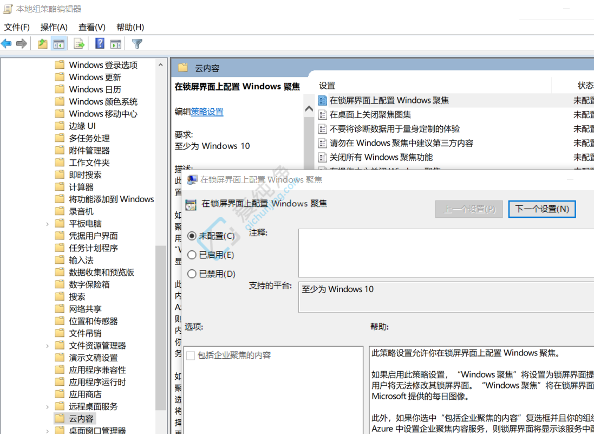594x434 pixels.
Task: Click the disabled 上一个设置(P) button
Action: [469, 209]
